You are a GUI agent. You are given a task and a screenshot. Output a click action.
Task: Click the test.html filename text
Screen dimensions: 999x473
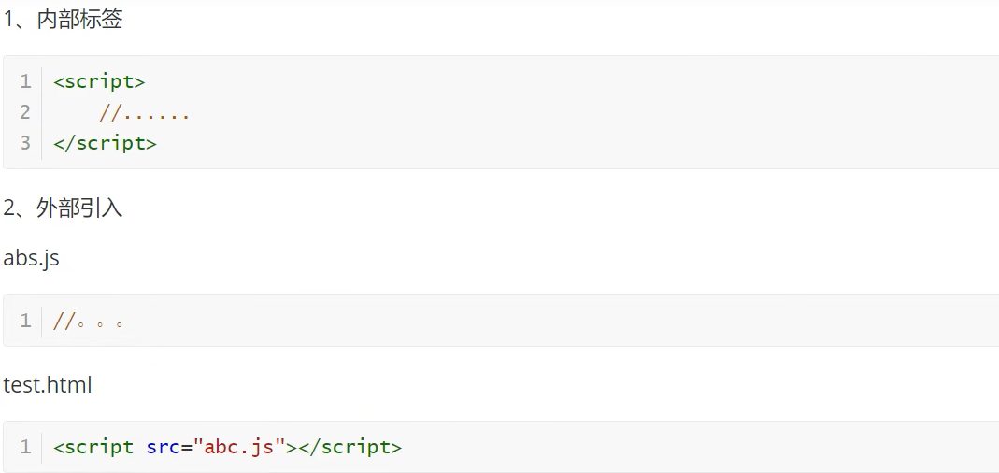click(48, 384)
